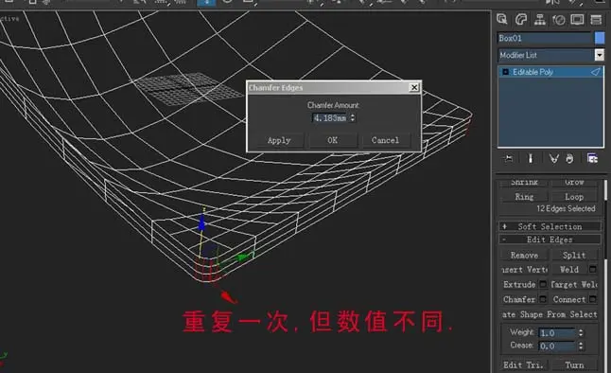This screenshot has width=611, height=373.
Task: Click the Loop selection button
Action: pyautogui.click(x=574, y=197)
